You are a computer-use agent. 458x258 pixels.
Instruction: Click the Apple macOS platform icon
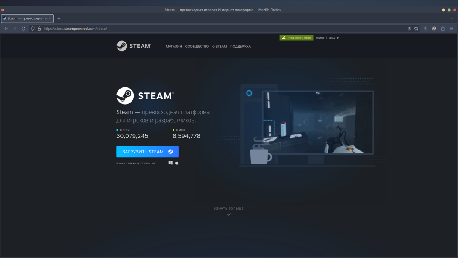[x=177, y=163]
